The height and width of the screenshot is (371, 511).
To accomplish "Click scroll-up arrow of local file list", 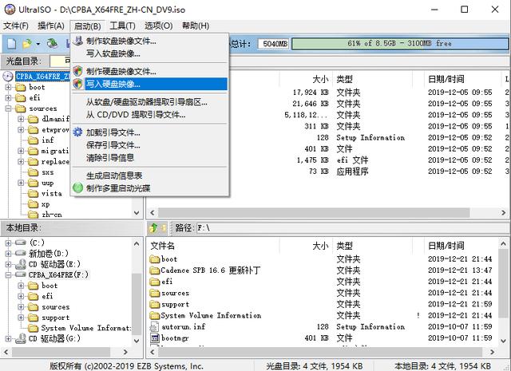I will (x=503, y=244).
